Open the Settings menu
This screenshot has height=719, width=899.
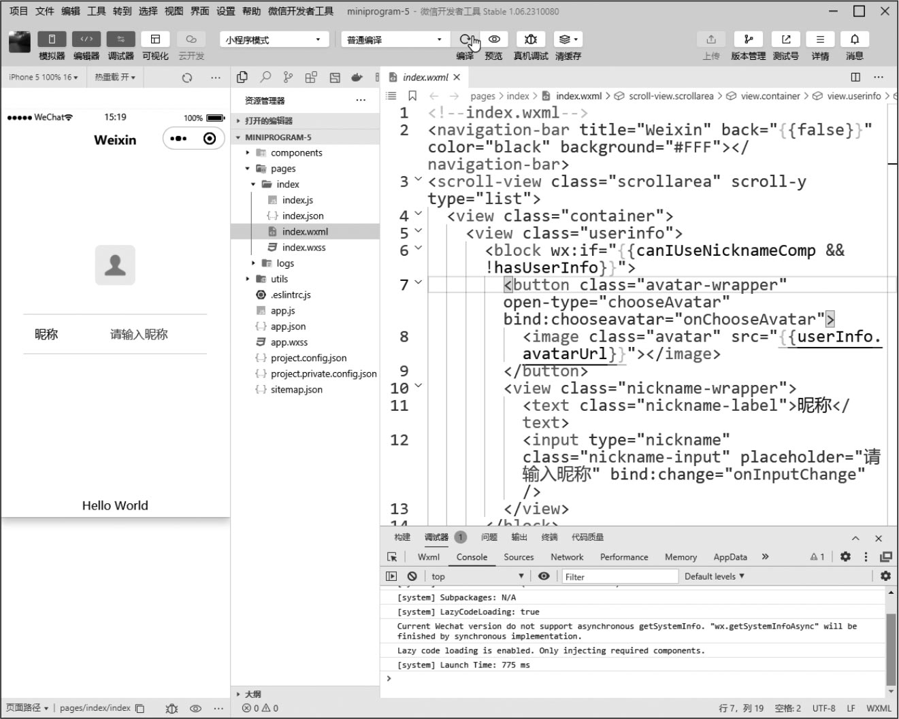point(225,11)
